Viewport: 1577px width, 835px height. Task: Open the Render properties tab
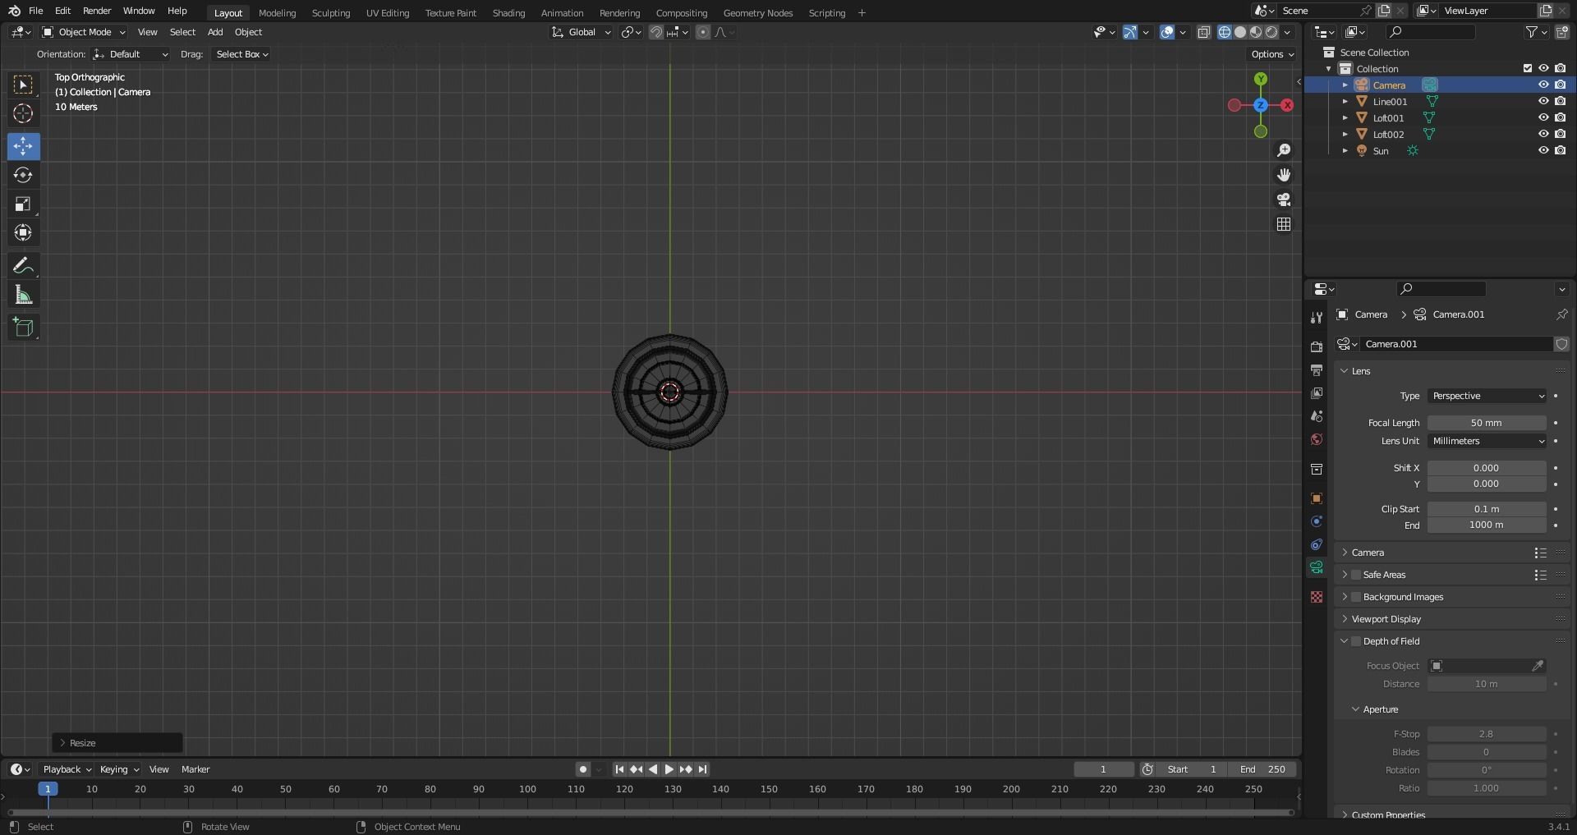(1317, 347)
